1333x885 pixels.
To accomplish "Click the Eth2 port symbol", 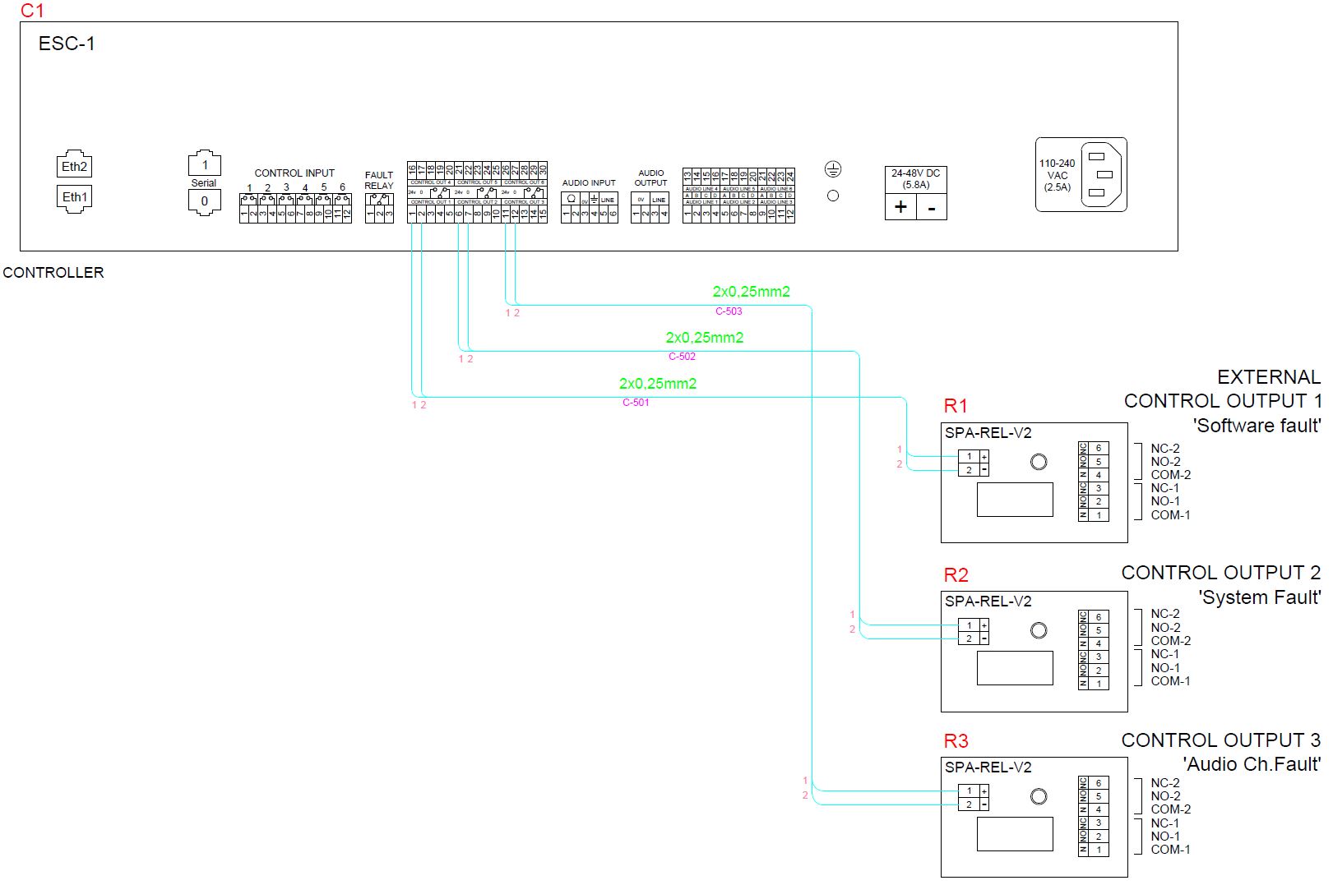I will (74, 165).
